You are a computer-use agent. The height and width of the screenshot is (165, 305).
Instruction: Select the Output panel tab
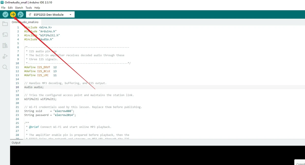point(16,143)
